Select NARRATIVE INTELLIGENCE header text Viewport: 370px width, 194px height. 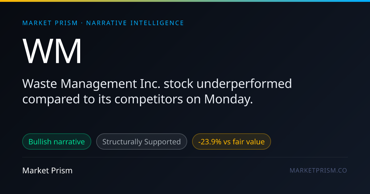[x=135, y=23]
